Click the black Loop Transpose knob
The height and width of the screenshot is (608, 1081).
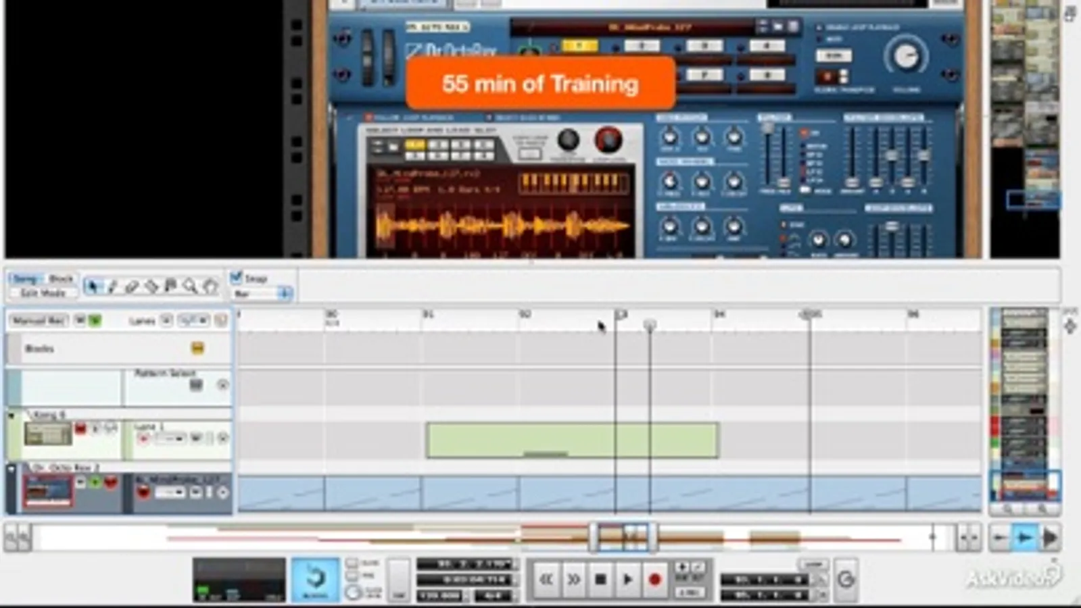[568, 140]
